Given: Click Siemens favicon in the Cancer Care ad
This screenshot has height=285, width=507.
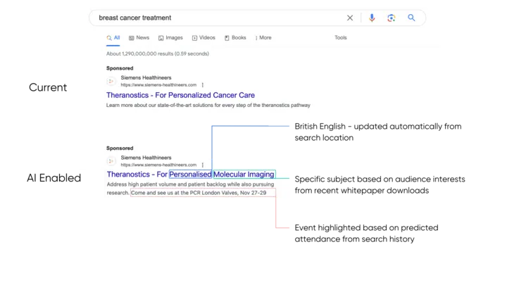Looking at the screenshot, I should [x=111, y=82].
